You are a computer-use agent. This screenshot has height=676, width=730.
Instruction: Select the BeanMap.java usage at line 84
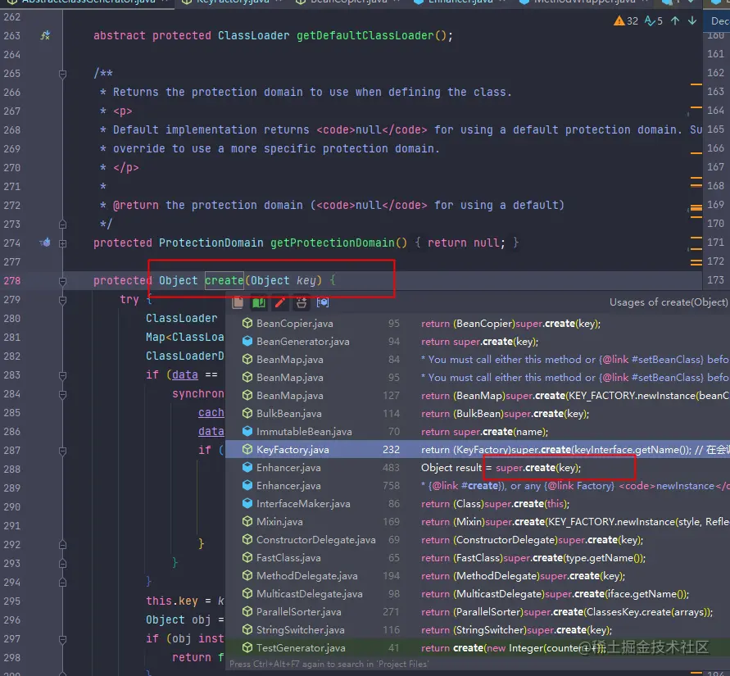(478, 360)
